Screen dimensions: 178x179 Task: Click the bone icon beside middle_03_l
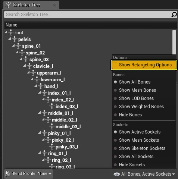[x=52, y=126]
